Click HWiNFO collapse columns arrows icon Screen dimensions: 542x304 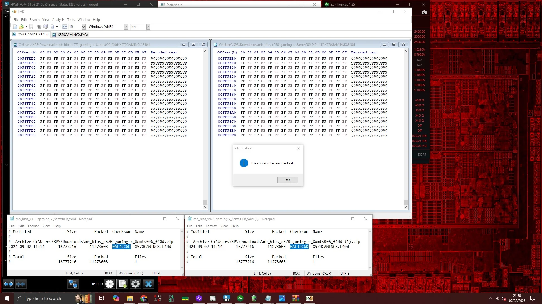tap(21, 284)
